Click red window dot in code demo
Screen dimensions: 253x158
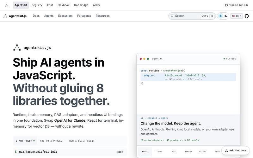click(x=141, y=59)
